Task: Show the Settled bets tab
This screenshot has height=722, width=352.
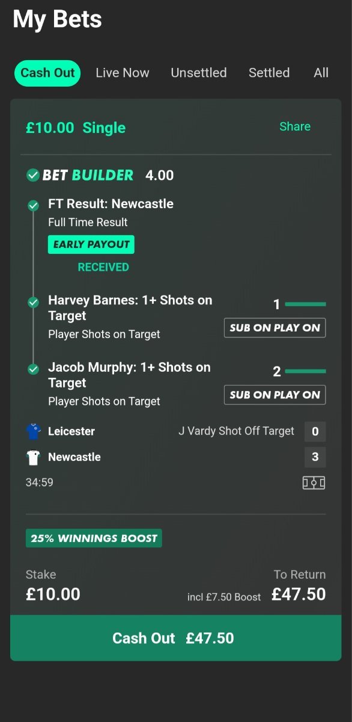Action: [x=269, y=73]
